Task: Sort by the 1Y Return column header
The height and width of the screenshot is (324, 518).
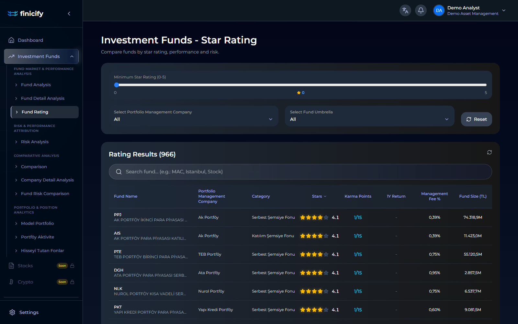Action: 396,196
